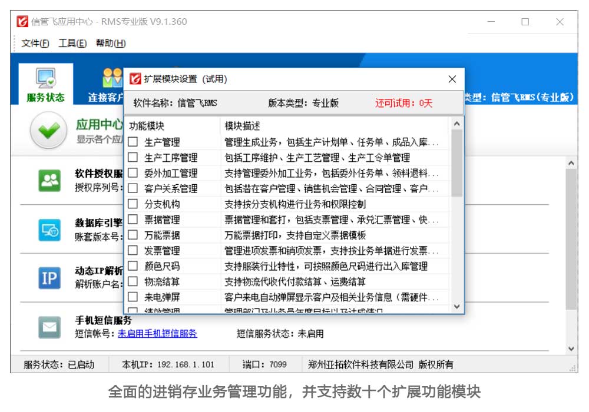Click the 功能模块 column header
Screen dimensions: 589x412
tap(147, 126)
